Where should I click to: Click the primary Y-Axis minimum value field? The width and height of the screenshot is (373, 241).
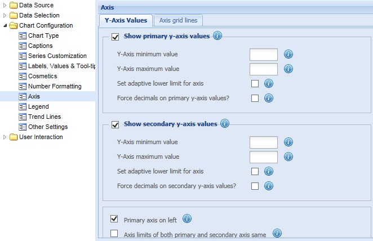tap(264, 55)
